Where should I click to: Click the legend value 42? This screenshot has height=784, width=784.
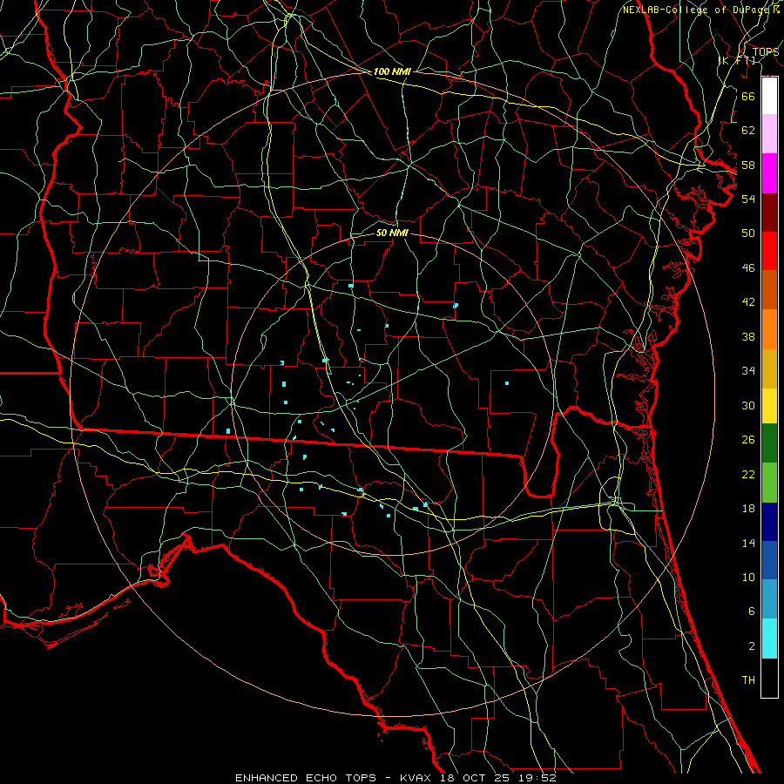coord(748,301)
